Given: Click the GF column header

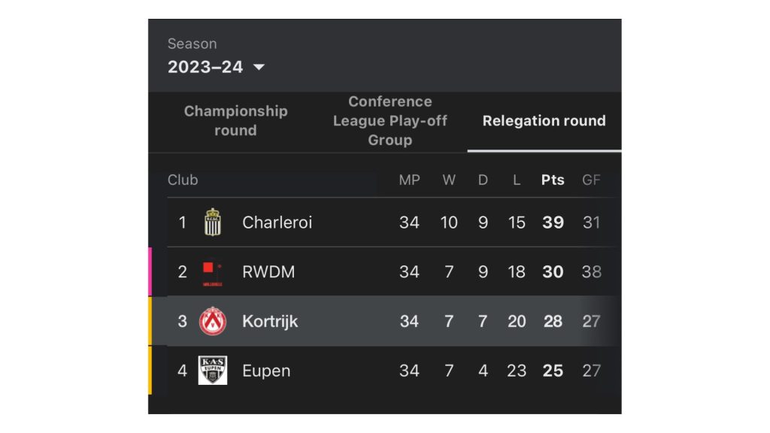Looking at the screenshot, I should point(591,180).
